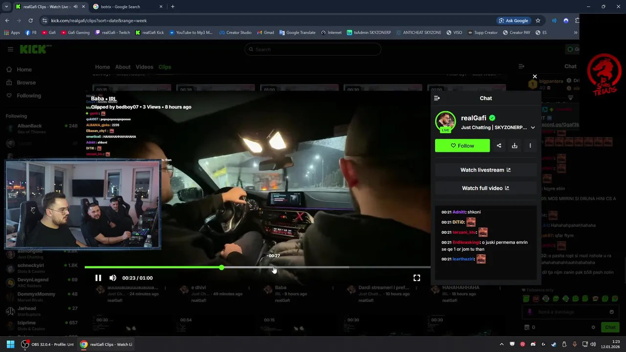Pause the clip with the pause button
The height and width of the screenshot is (352, 626).
click(x=98, y=278)
